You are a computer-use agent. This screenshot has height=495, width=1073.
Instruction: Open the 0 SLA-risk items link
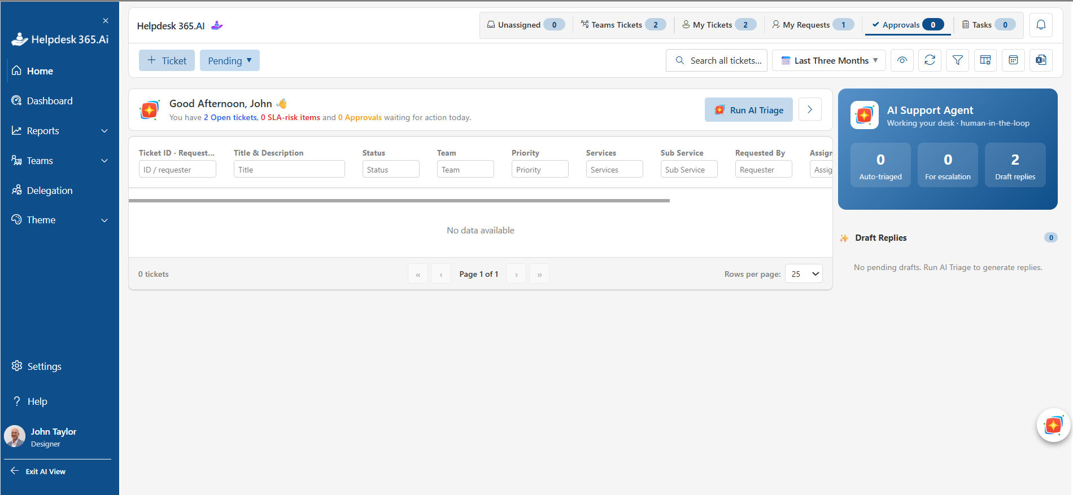[290, 117]
